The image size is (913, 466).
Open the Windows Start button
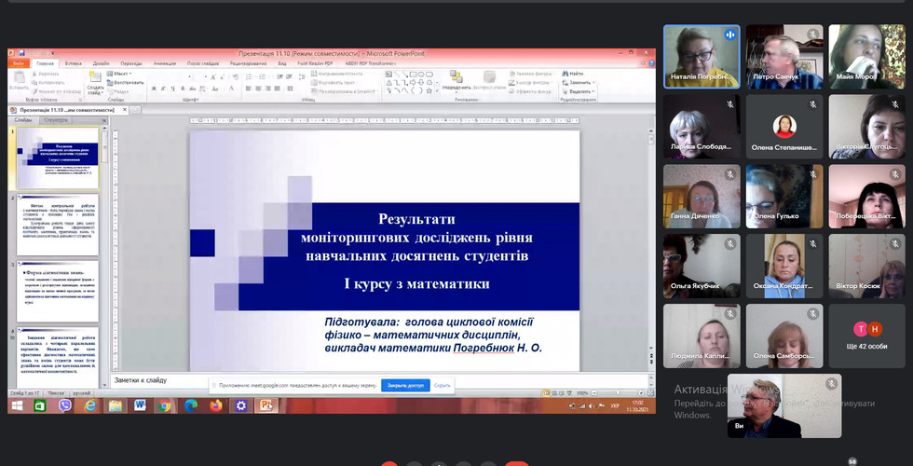pos(17,405)
